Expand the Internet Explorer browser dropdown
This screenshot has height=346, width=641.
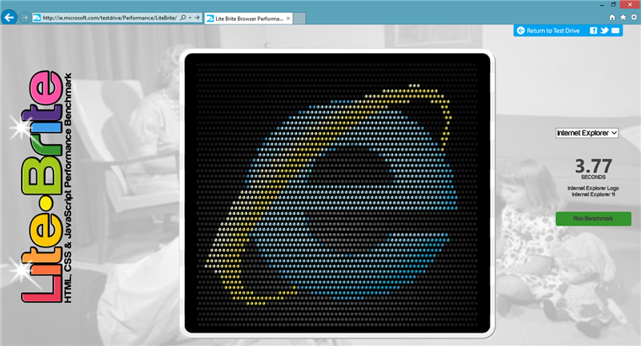(587, 133)
